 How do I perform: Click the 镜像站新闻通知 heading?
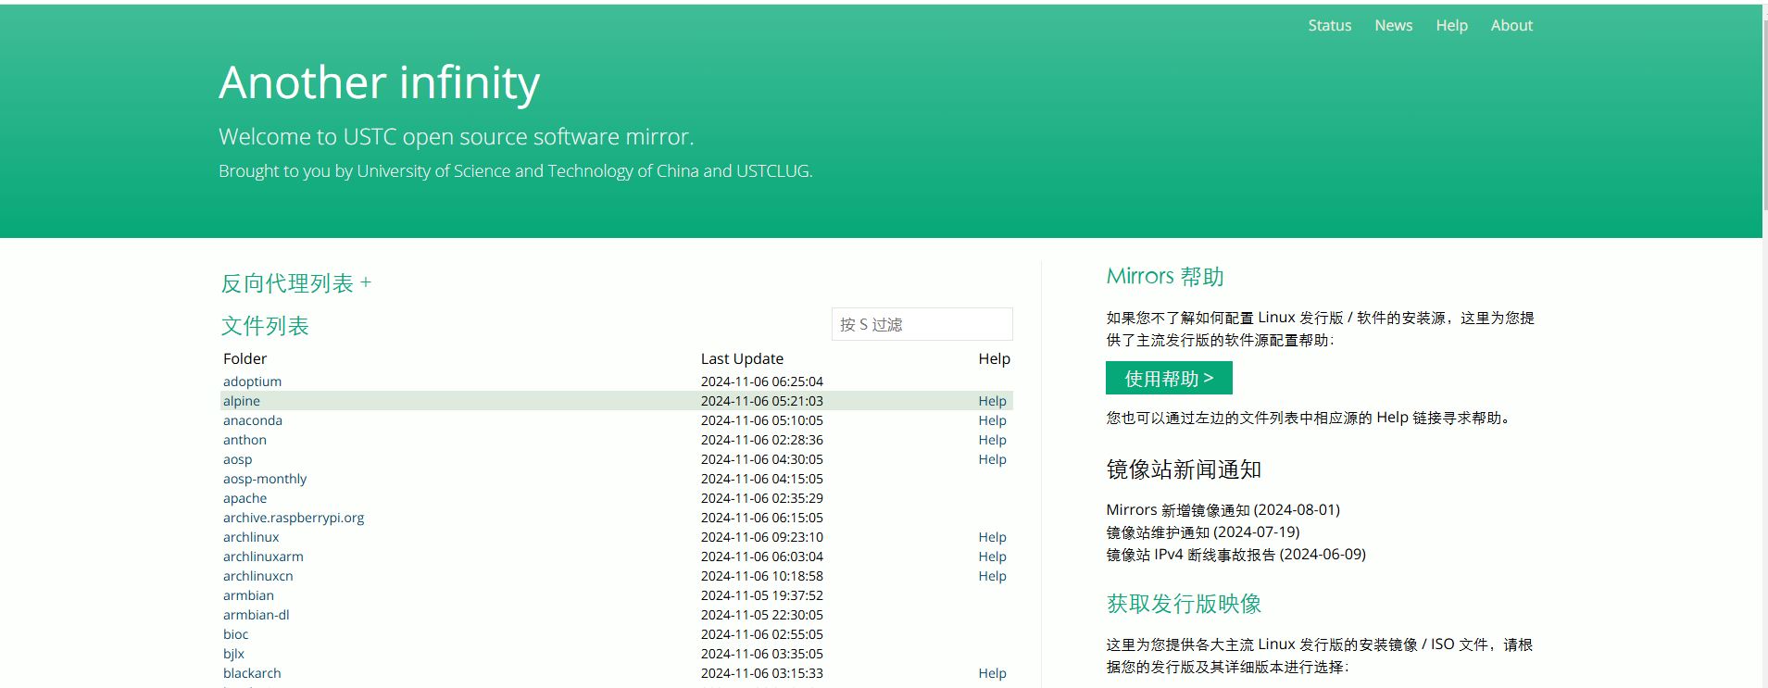pyautogui.click(x=1184, y=469)
